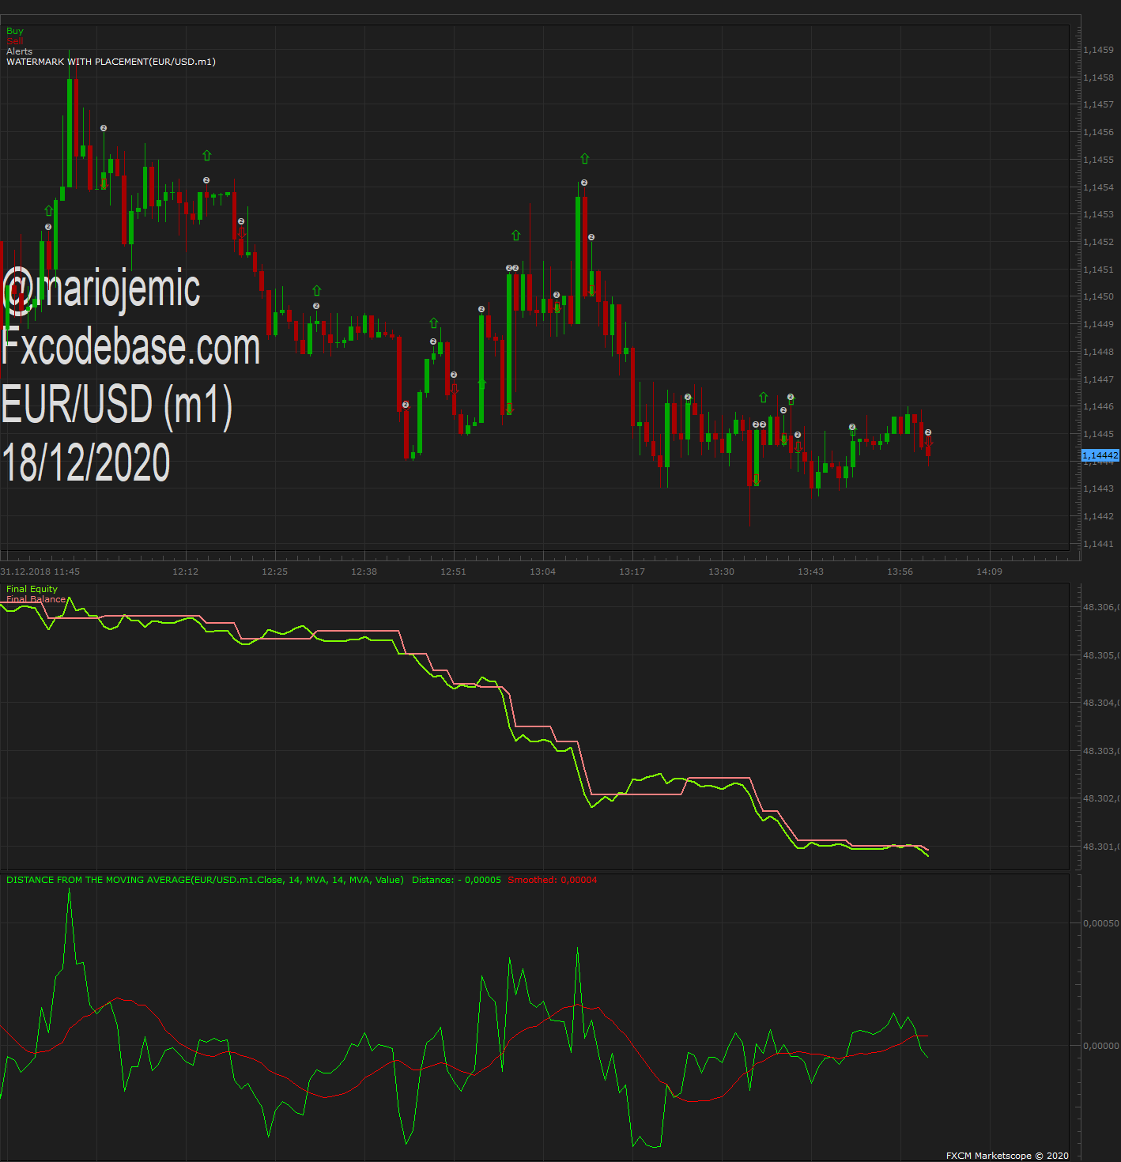The width and height of the screenshot is (1121, 1162).
Task: Click the 1,1447 price axis label
Action: [1099, 379]
